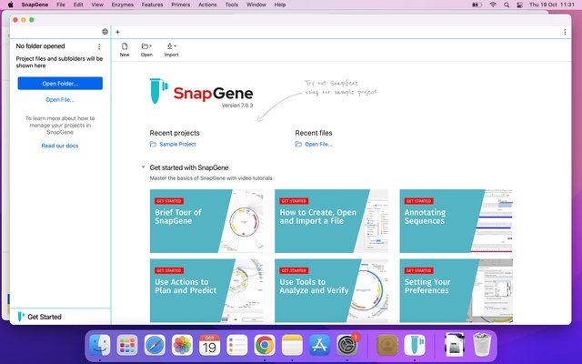Open the Import dropdown in toolbar

pyautogui.click(x=171, y=49)
